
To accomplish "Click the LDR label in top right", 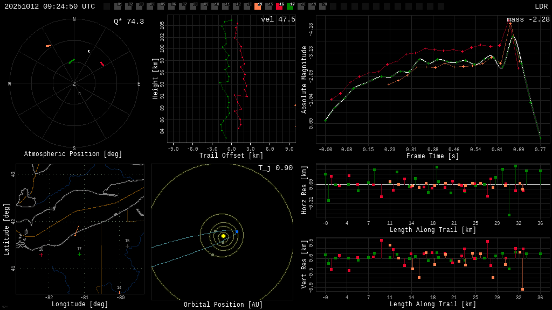I will tap(541, 6).
